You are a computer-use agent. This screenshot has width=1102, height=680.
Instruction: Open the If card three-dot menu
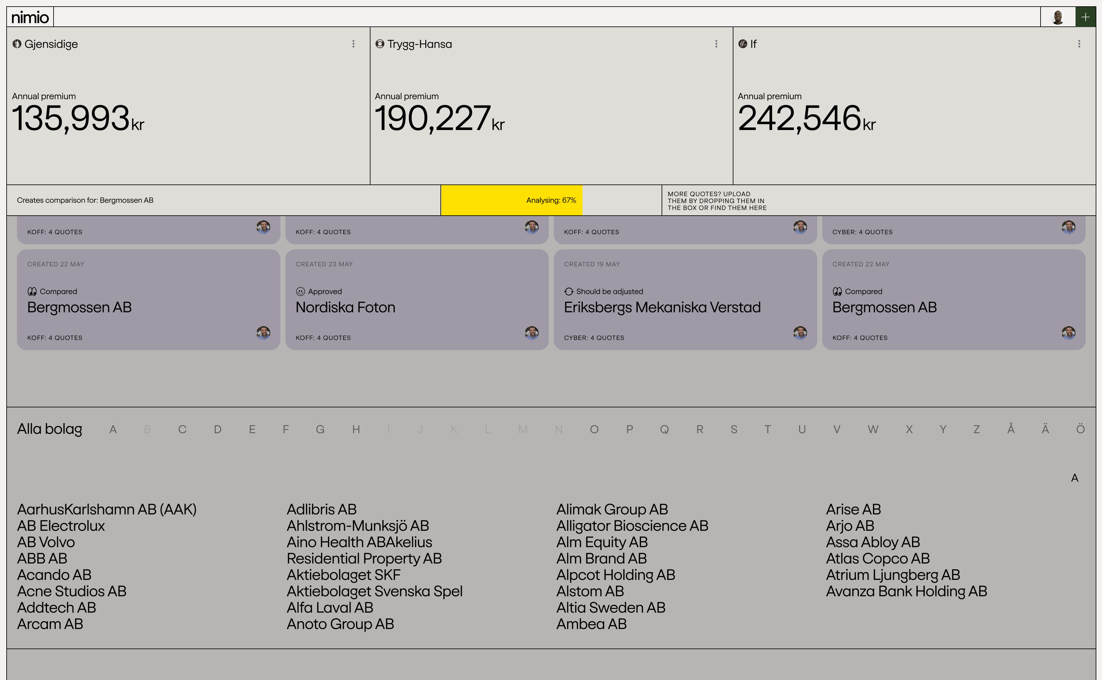[x=1079, y=44]
